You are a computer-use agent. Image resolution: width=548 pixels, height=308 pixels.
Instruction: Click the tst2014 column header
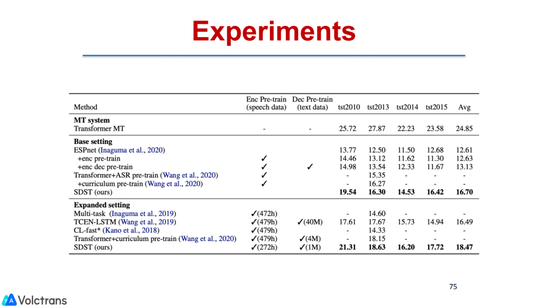point(407,107)
